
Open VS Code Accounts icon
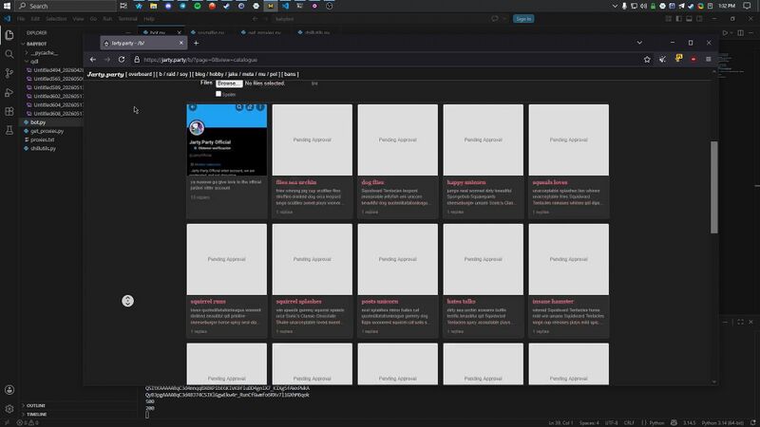[x=9, y=390]
